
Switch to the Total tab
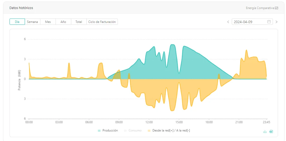point(78,22)
